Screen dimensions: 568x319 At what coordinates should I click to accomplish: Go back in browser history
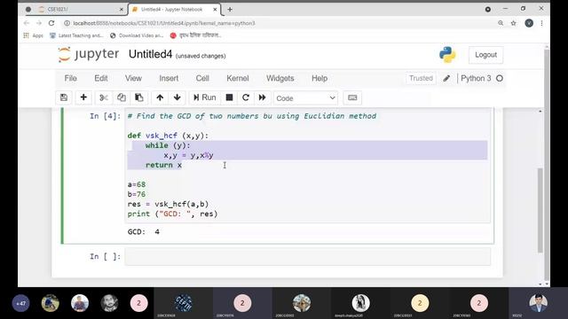point(27,23)
